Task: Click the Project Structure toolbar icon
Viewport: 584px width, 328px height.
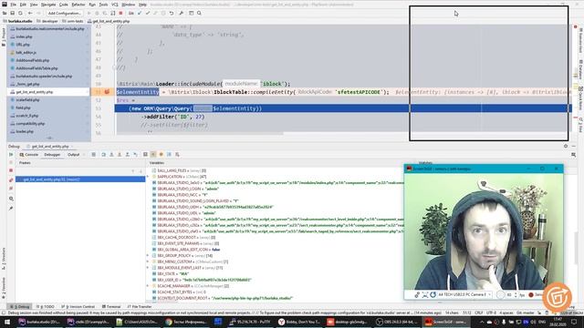Action: tap(191, 13)
